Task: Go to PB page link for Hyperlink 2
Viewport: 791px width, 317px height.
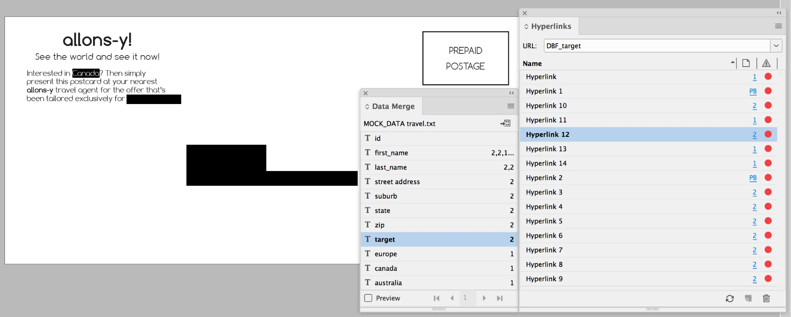Action: (x=753, y=178)
